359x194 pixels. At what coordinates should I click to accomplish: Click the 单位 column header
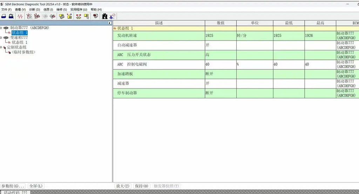[255, 23]
